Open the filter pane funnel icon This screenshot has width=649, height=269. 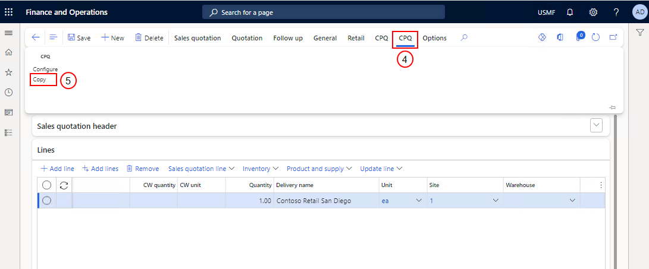tap(639, 32)
